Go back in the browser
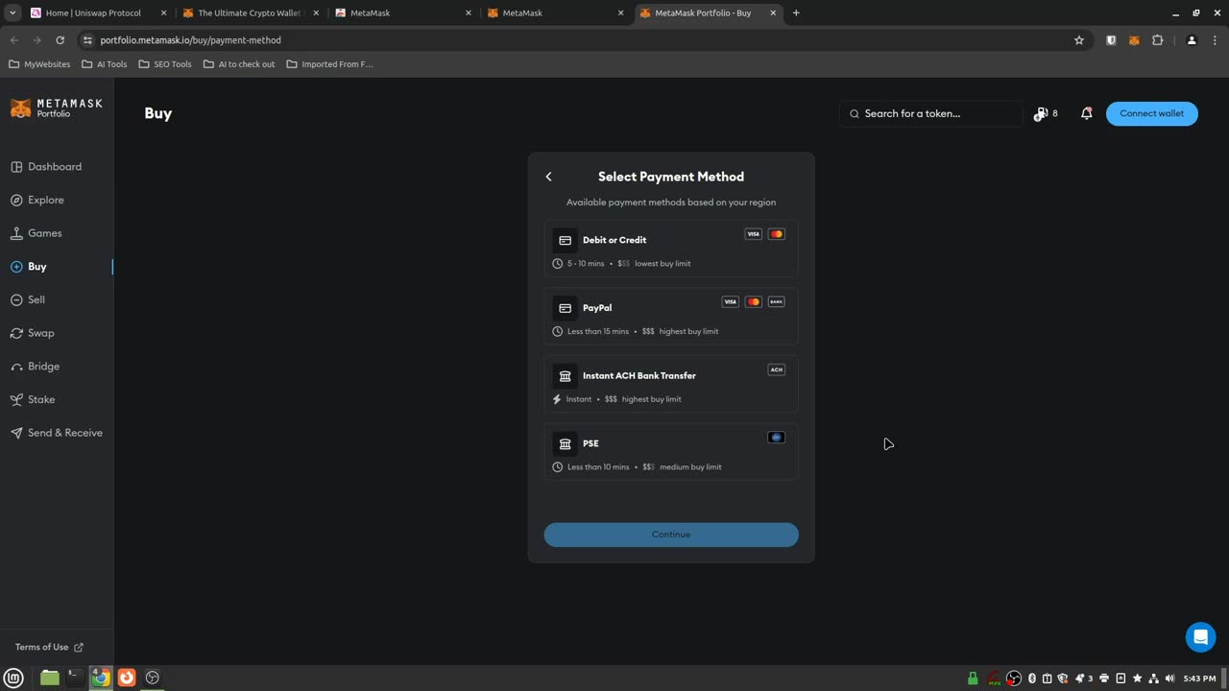Screen dimensions: 1229x691 (14, 40)
